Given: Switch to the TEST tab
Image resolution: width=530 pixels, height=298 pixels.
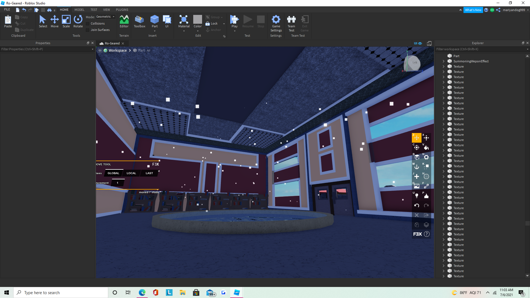Looking at the screenshot, I should pyautogui.click(x=94, y=10).
